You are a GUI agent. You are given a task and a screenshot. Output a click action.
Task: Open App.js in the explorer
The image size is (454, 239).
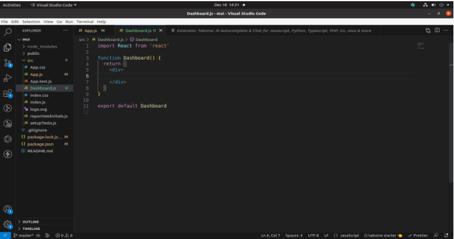(x=36, y=75)
